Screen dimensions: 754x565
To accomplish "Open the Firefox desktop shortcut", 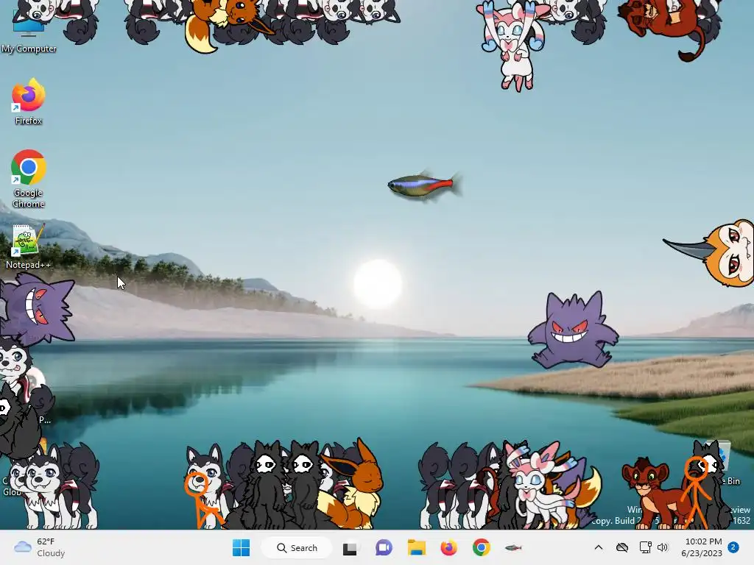I will click(x=29, y=102).
